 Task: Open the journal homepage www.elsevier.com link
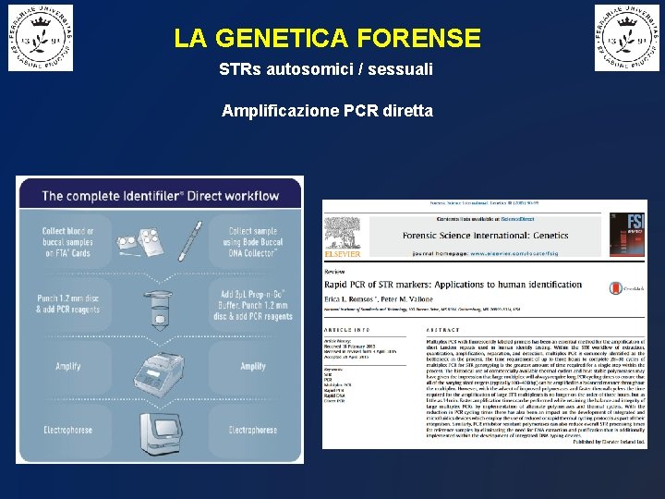(514, 253)
